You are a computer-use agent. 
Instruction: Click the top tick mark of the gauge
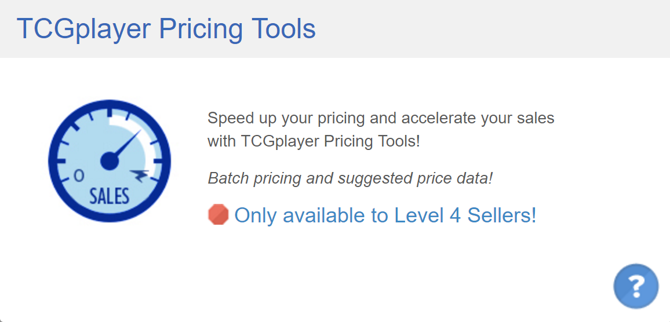coord(110,113)
